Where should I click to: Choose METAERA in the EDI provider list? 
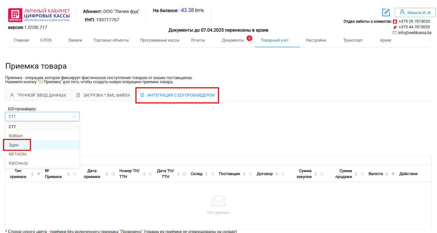pyautogui.click(x=18, y=154)
